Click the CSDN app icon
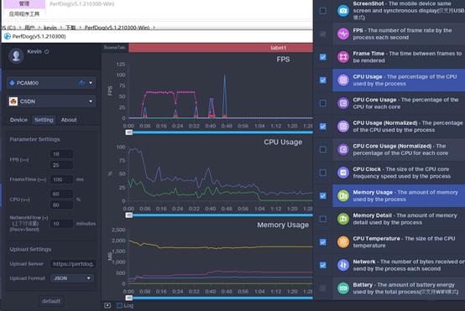 click(x=13, y=101)
